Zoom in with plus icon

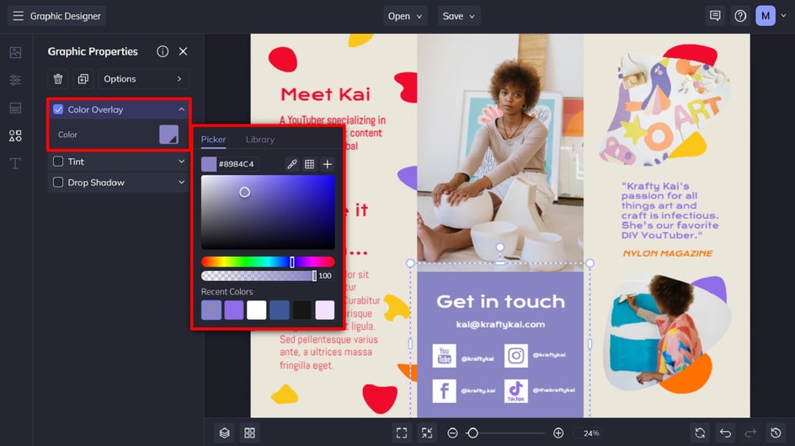(x=558, y=433)
